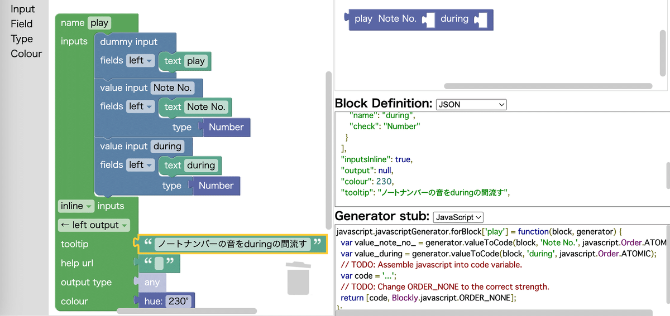Click 'var value_note_no_' line in generator stub
Viewport: 670px width, 316px height.
503,242
